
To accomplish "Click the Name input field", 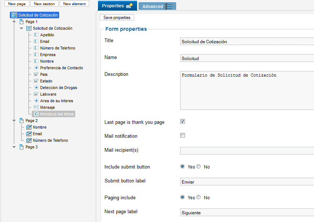I will click(x=247, y=58).
